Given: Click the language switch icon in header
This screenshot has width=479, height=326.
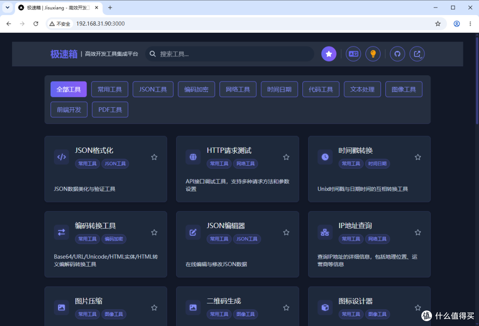Looking at the screenshot, I should point(353,54).
